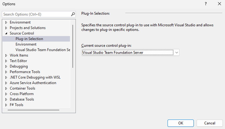
Task: Select .NET Core Debugging with WSL
Action: click(35, 77)
